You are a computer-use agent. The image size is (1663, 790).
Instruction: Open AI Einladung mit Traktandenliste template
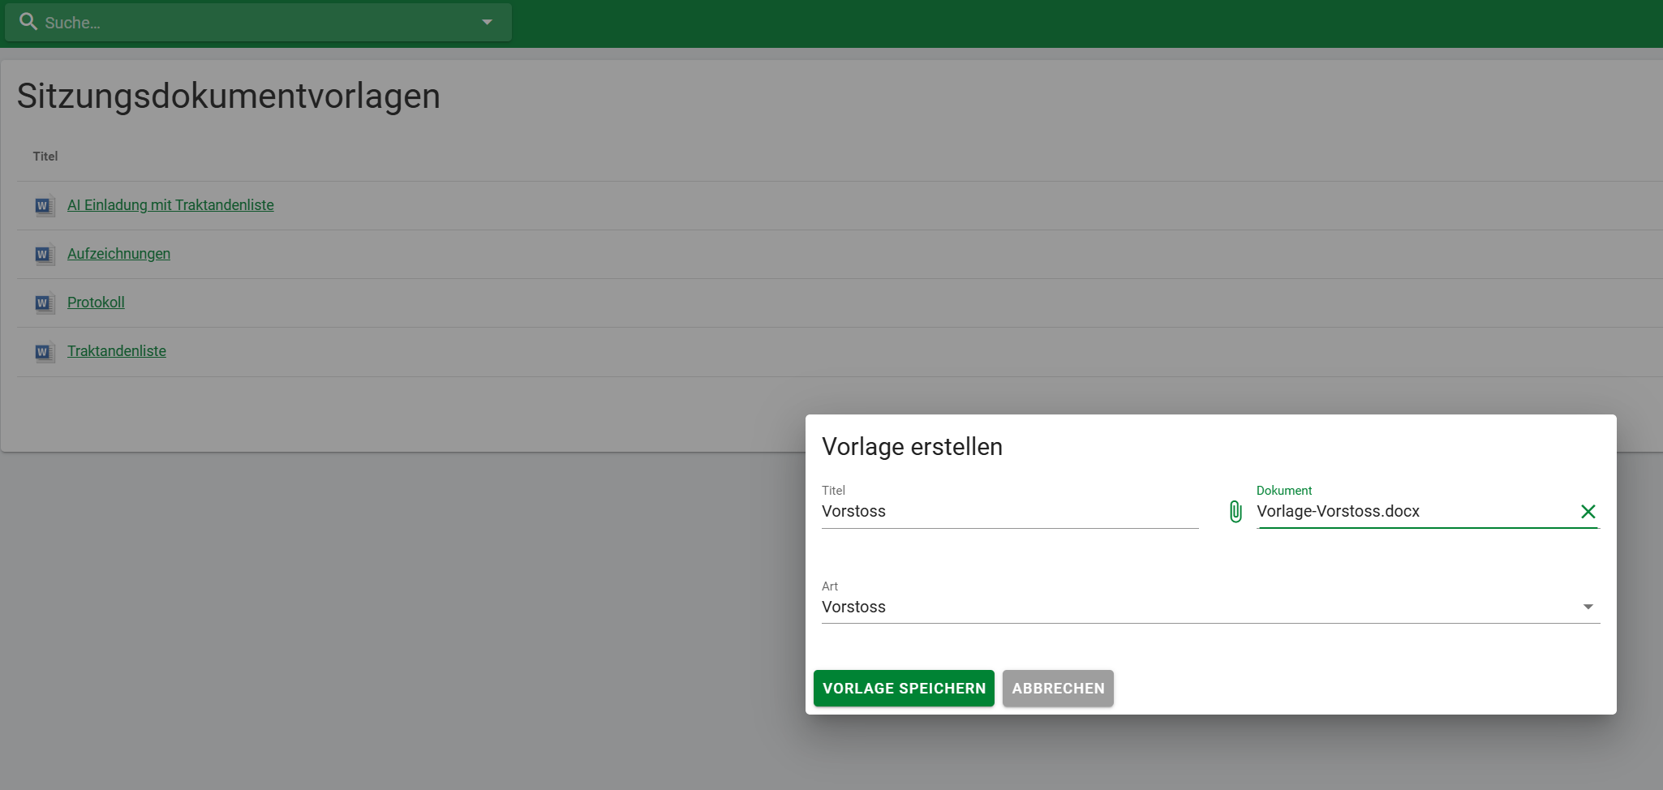170,205
